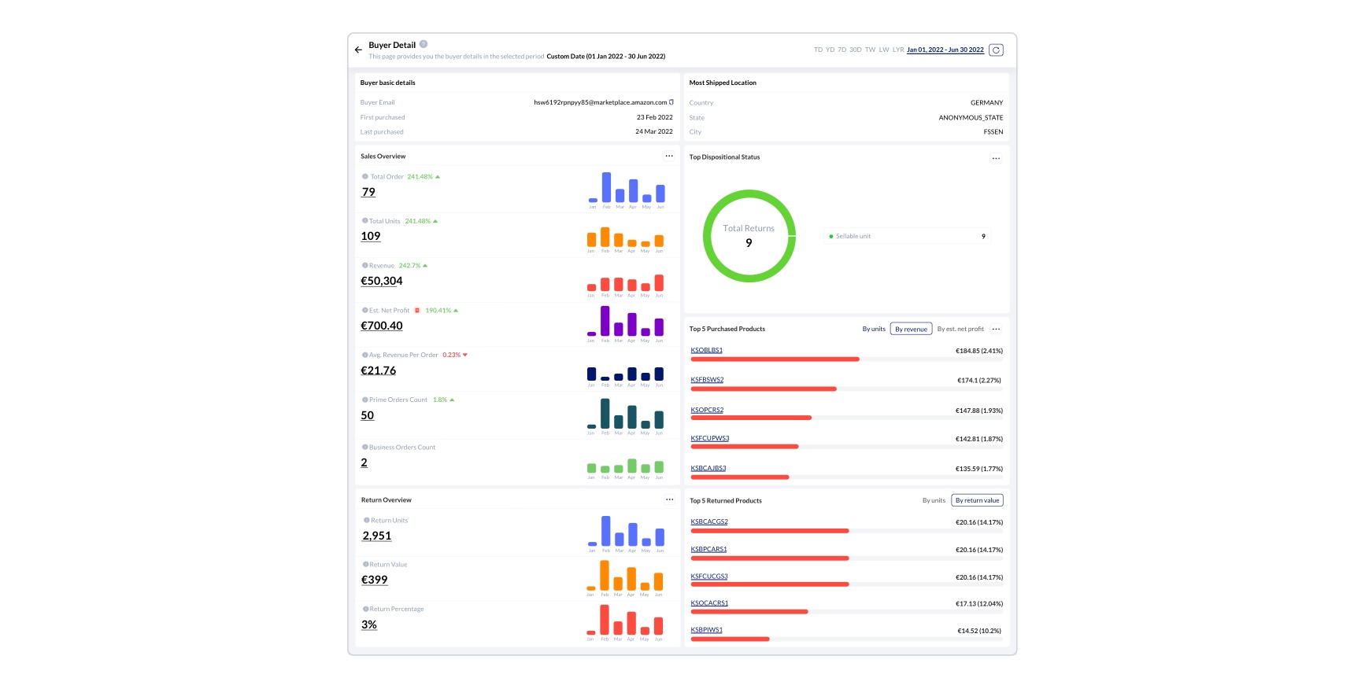Open returned product KSOCACRS1
Viewport: 1365px width, 689px height.
709,603
